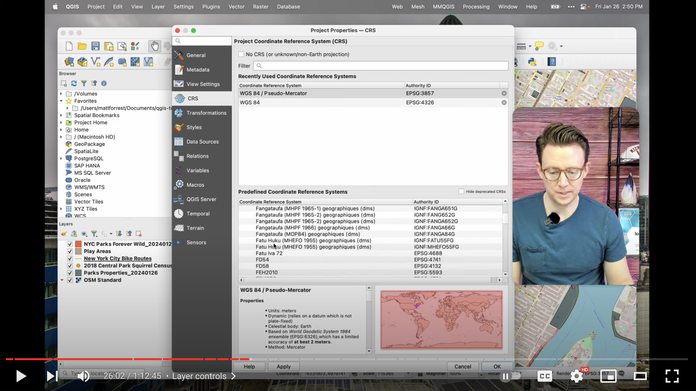Toggle 2018 Central Park Squirrel Census visibility

[70, 266]
